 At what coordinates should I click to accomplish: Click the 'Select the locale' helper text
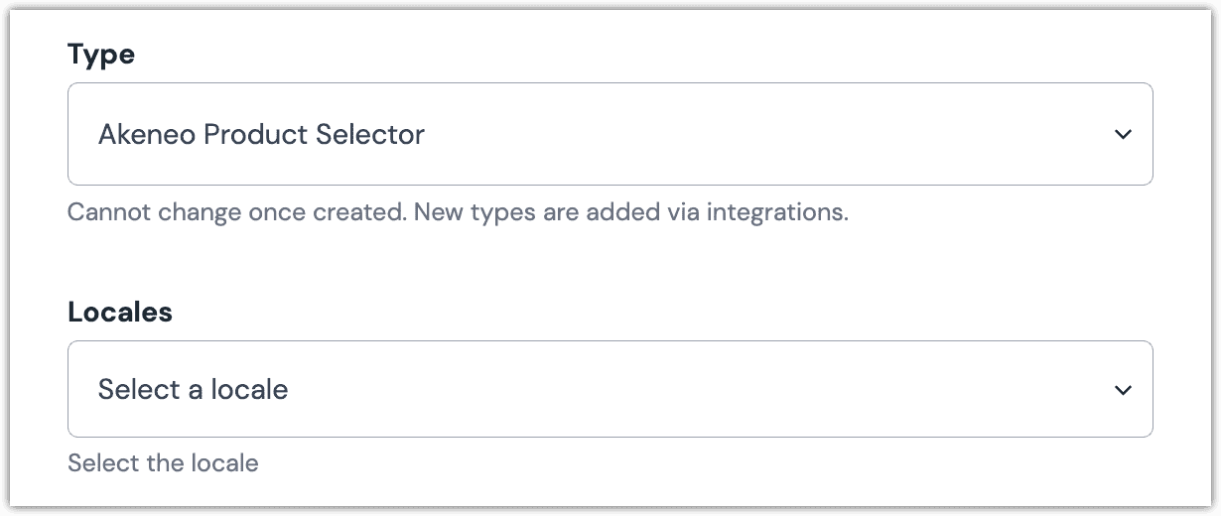coord(163,463)
